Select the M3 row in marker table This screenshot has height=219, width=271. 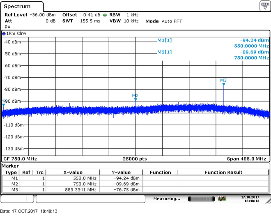point(135,190)
